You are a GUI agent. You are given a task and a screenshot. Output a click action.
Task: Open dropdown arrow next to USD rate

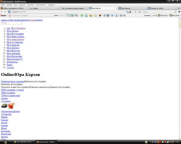[x=169, y=15]
